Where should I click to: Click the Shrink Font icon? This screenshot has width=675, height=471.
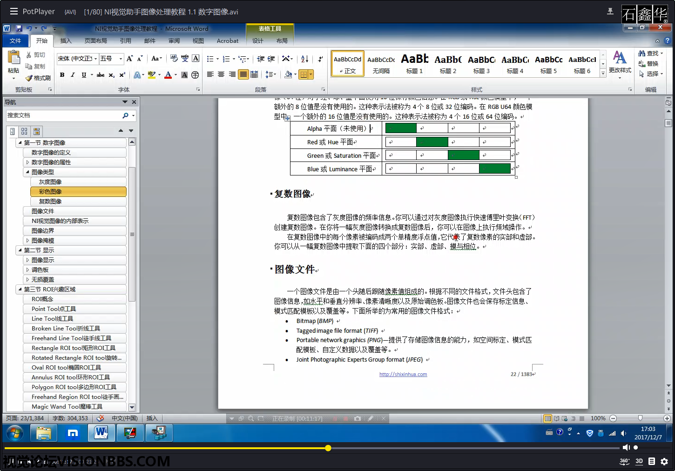click(x=140, y=59)
